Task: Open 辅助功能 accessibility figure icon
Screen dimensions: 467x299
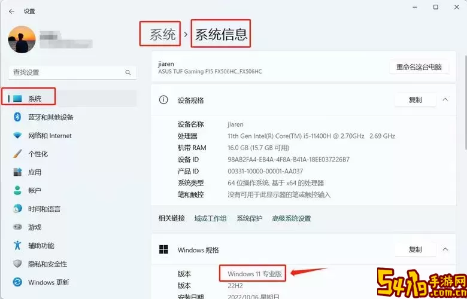Action: pyautogui.click(x=17, y=245)
